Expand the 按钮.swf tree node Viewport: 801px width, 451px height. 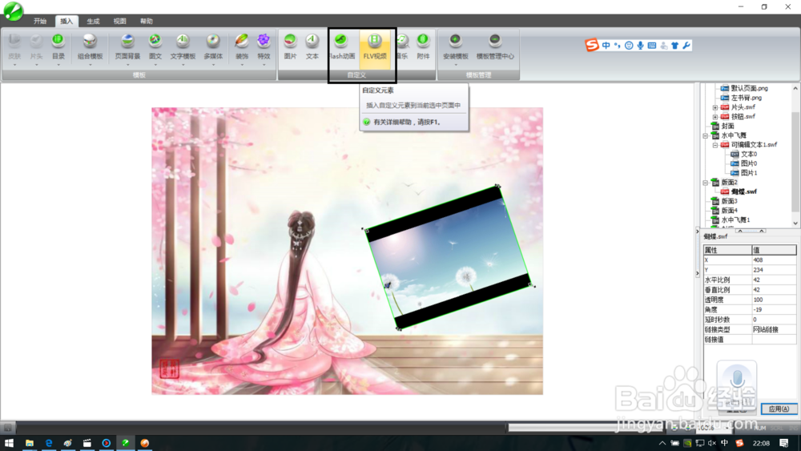[x=715, y=117]
